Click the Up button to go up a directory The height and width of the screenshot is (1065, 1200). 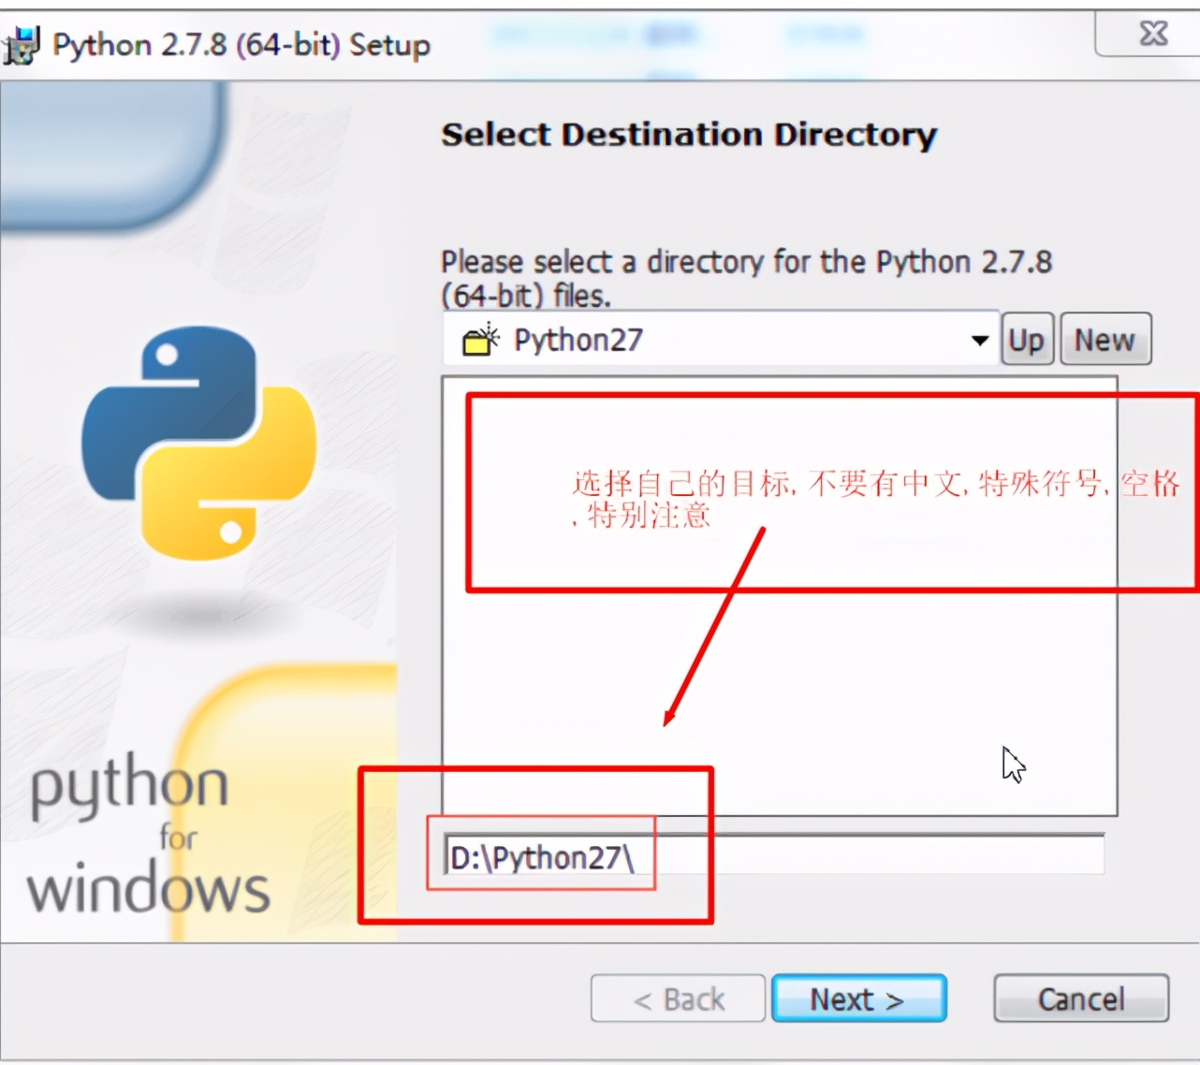[1026, 339]
